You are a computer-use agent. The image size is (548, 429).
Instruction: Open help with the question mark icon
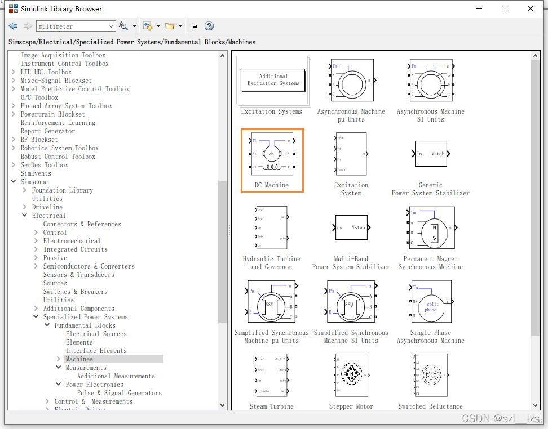[209, 26]
